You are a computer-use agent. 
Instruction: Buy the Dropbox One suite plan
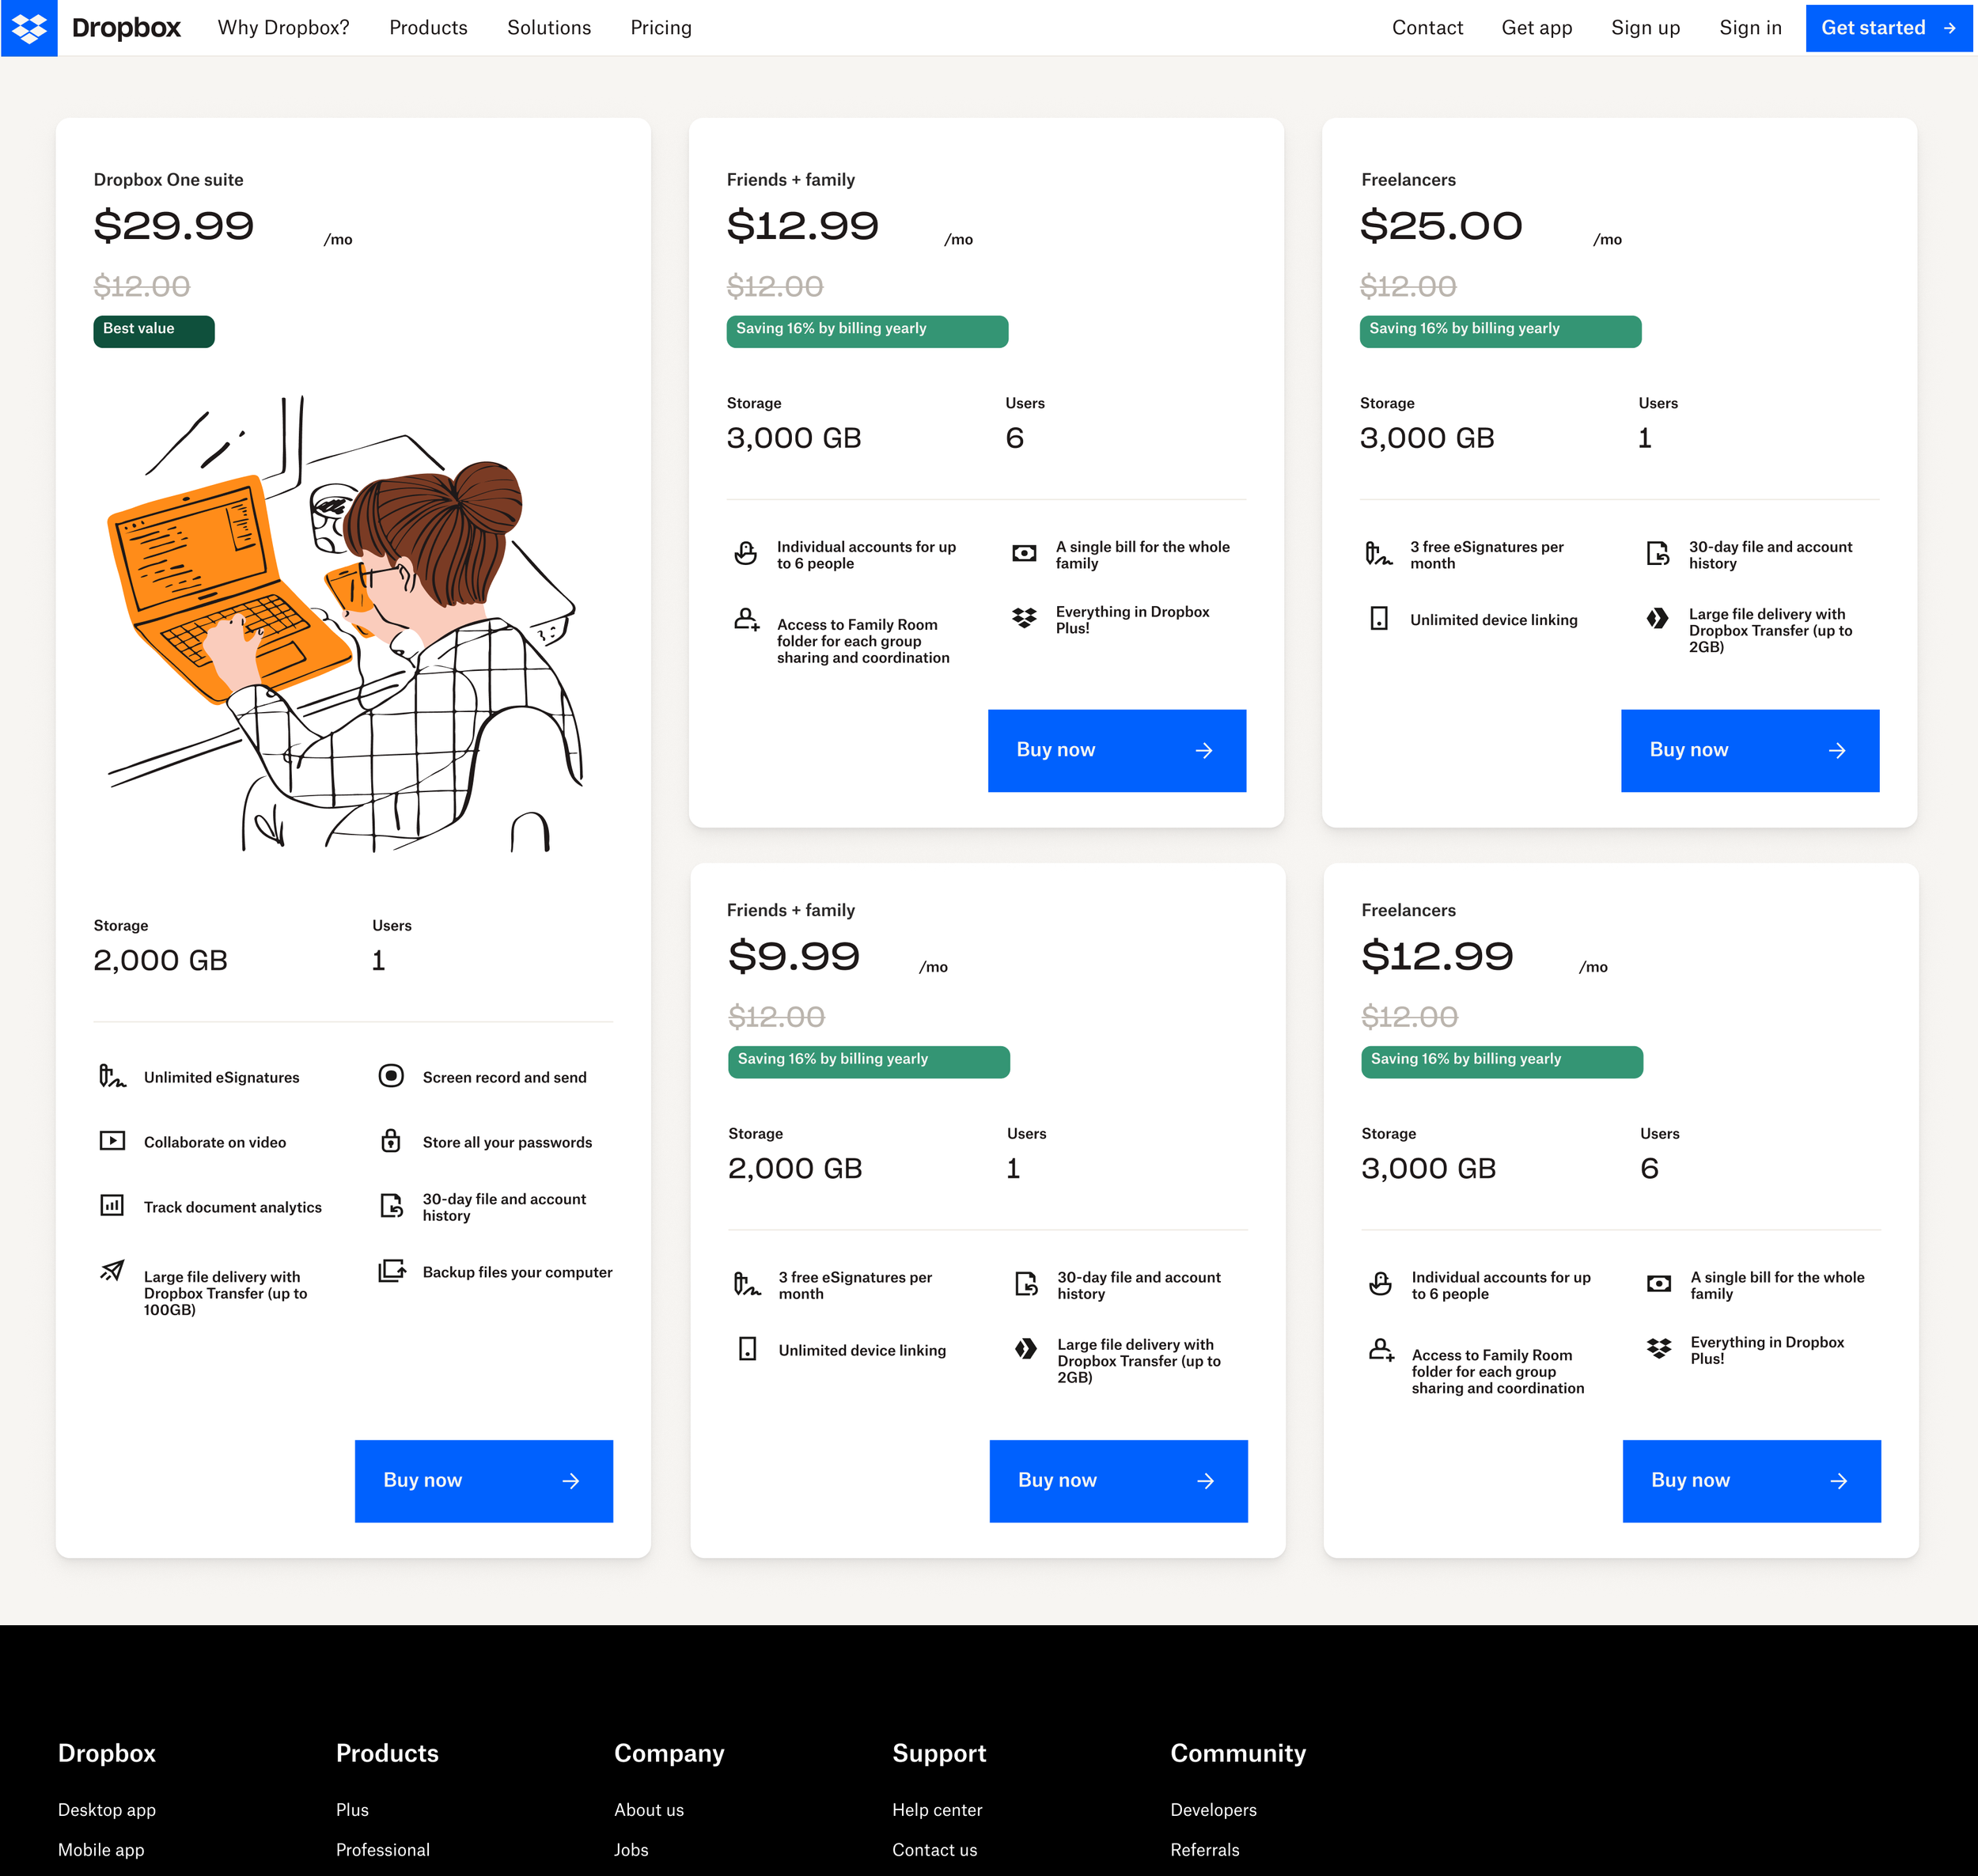[483, 1481]
